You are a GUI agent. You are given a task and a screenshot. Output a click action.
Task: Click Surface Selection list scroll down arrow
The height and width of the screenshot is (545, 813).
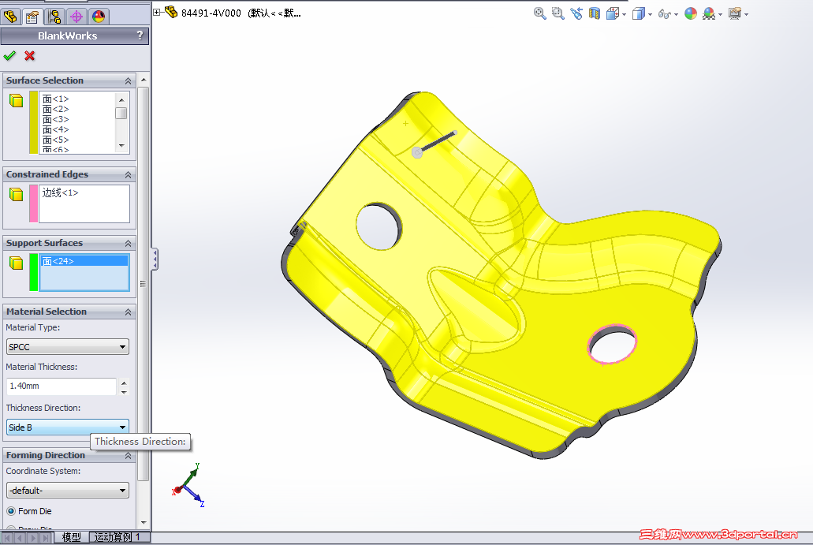click(121, 146)
